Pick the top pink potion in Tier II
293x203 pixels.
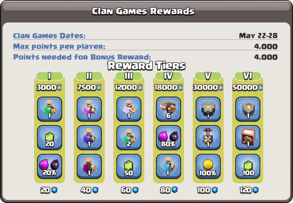[x=89, y=109]
